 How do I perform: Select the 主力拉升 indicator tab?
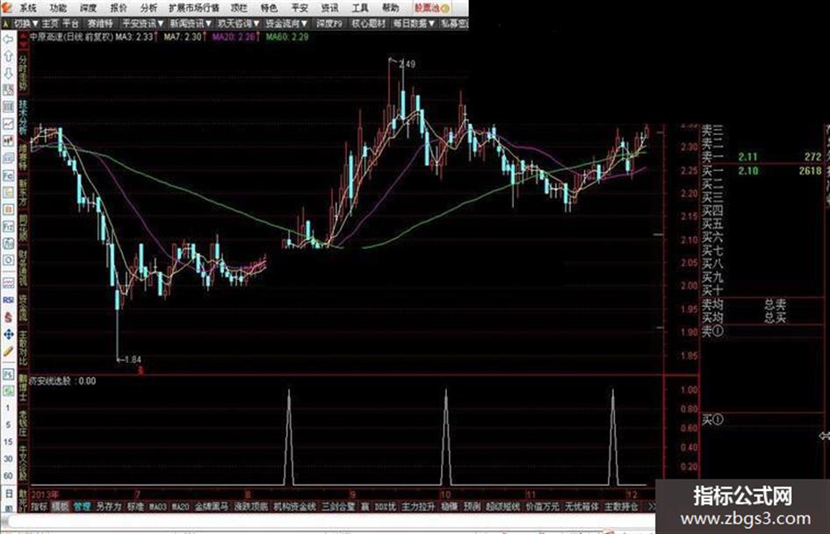tap(418, 507)
